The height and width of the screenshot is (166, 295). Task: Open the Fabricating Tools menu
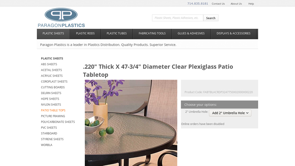pos(152,34)
